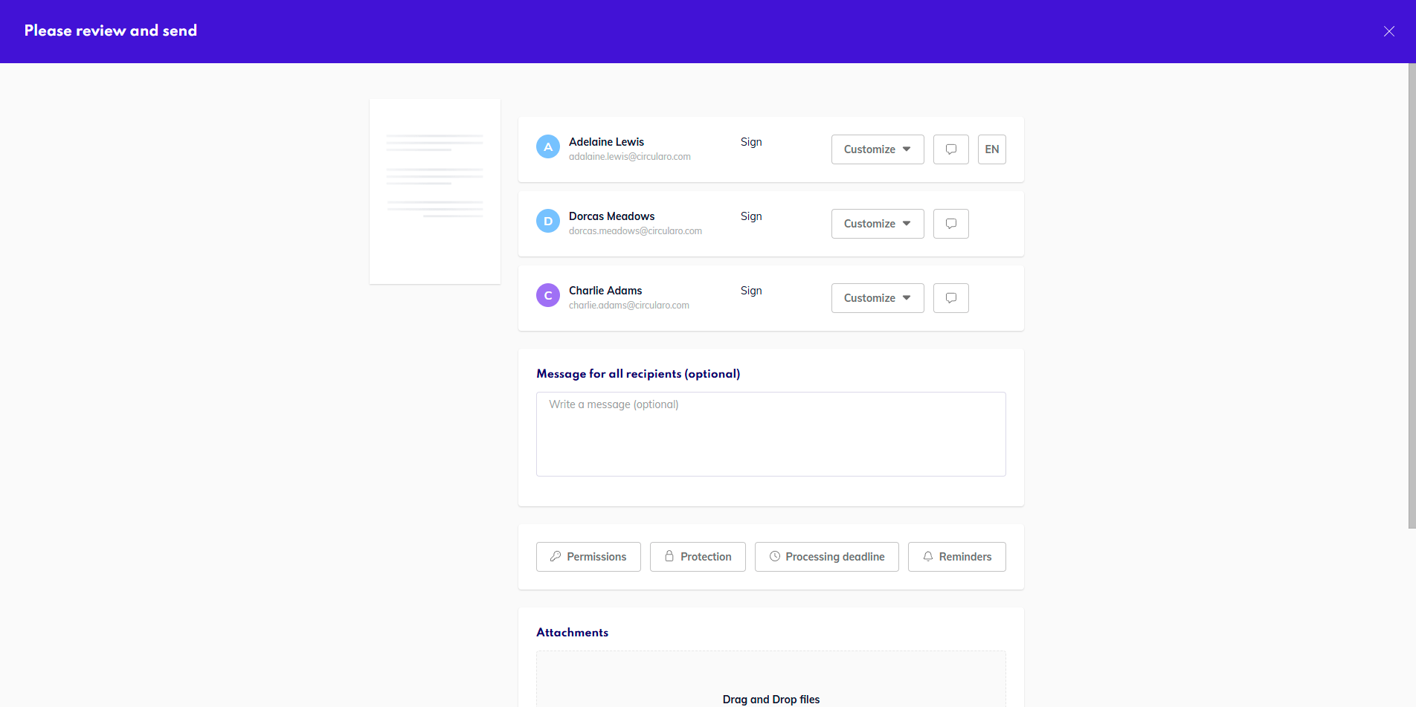Click the vertical scrollbar on the right
This screenshot has height=707, width=1416.
[x=1412, y=297]
